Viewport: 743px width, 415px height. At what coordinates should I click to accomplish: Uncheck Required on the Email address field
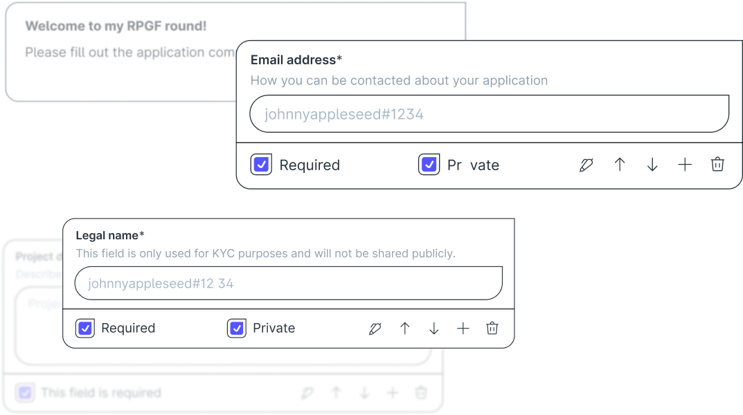click(261, 165)
